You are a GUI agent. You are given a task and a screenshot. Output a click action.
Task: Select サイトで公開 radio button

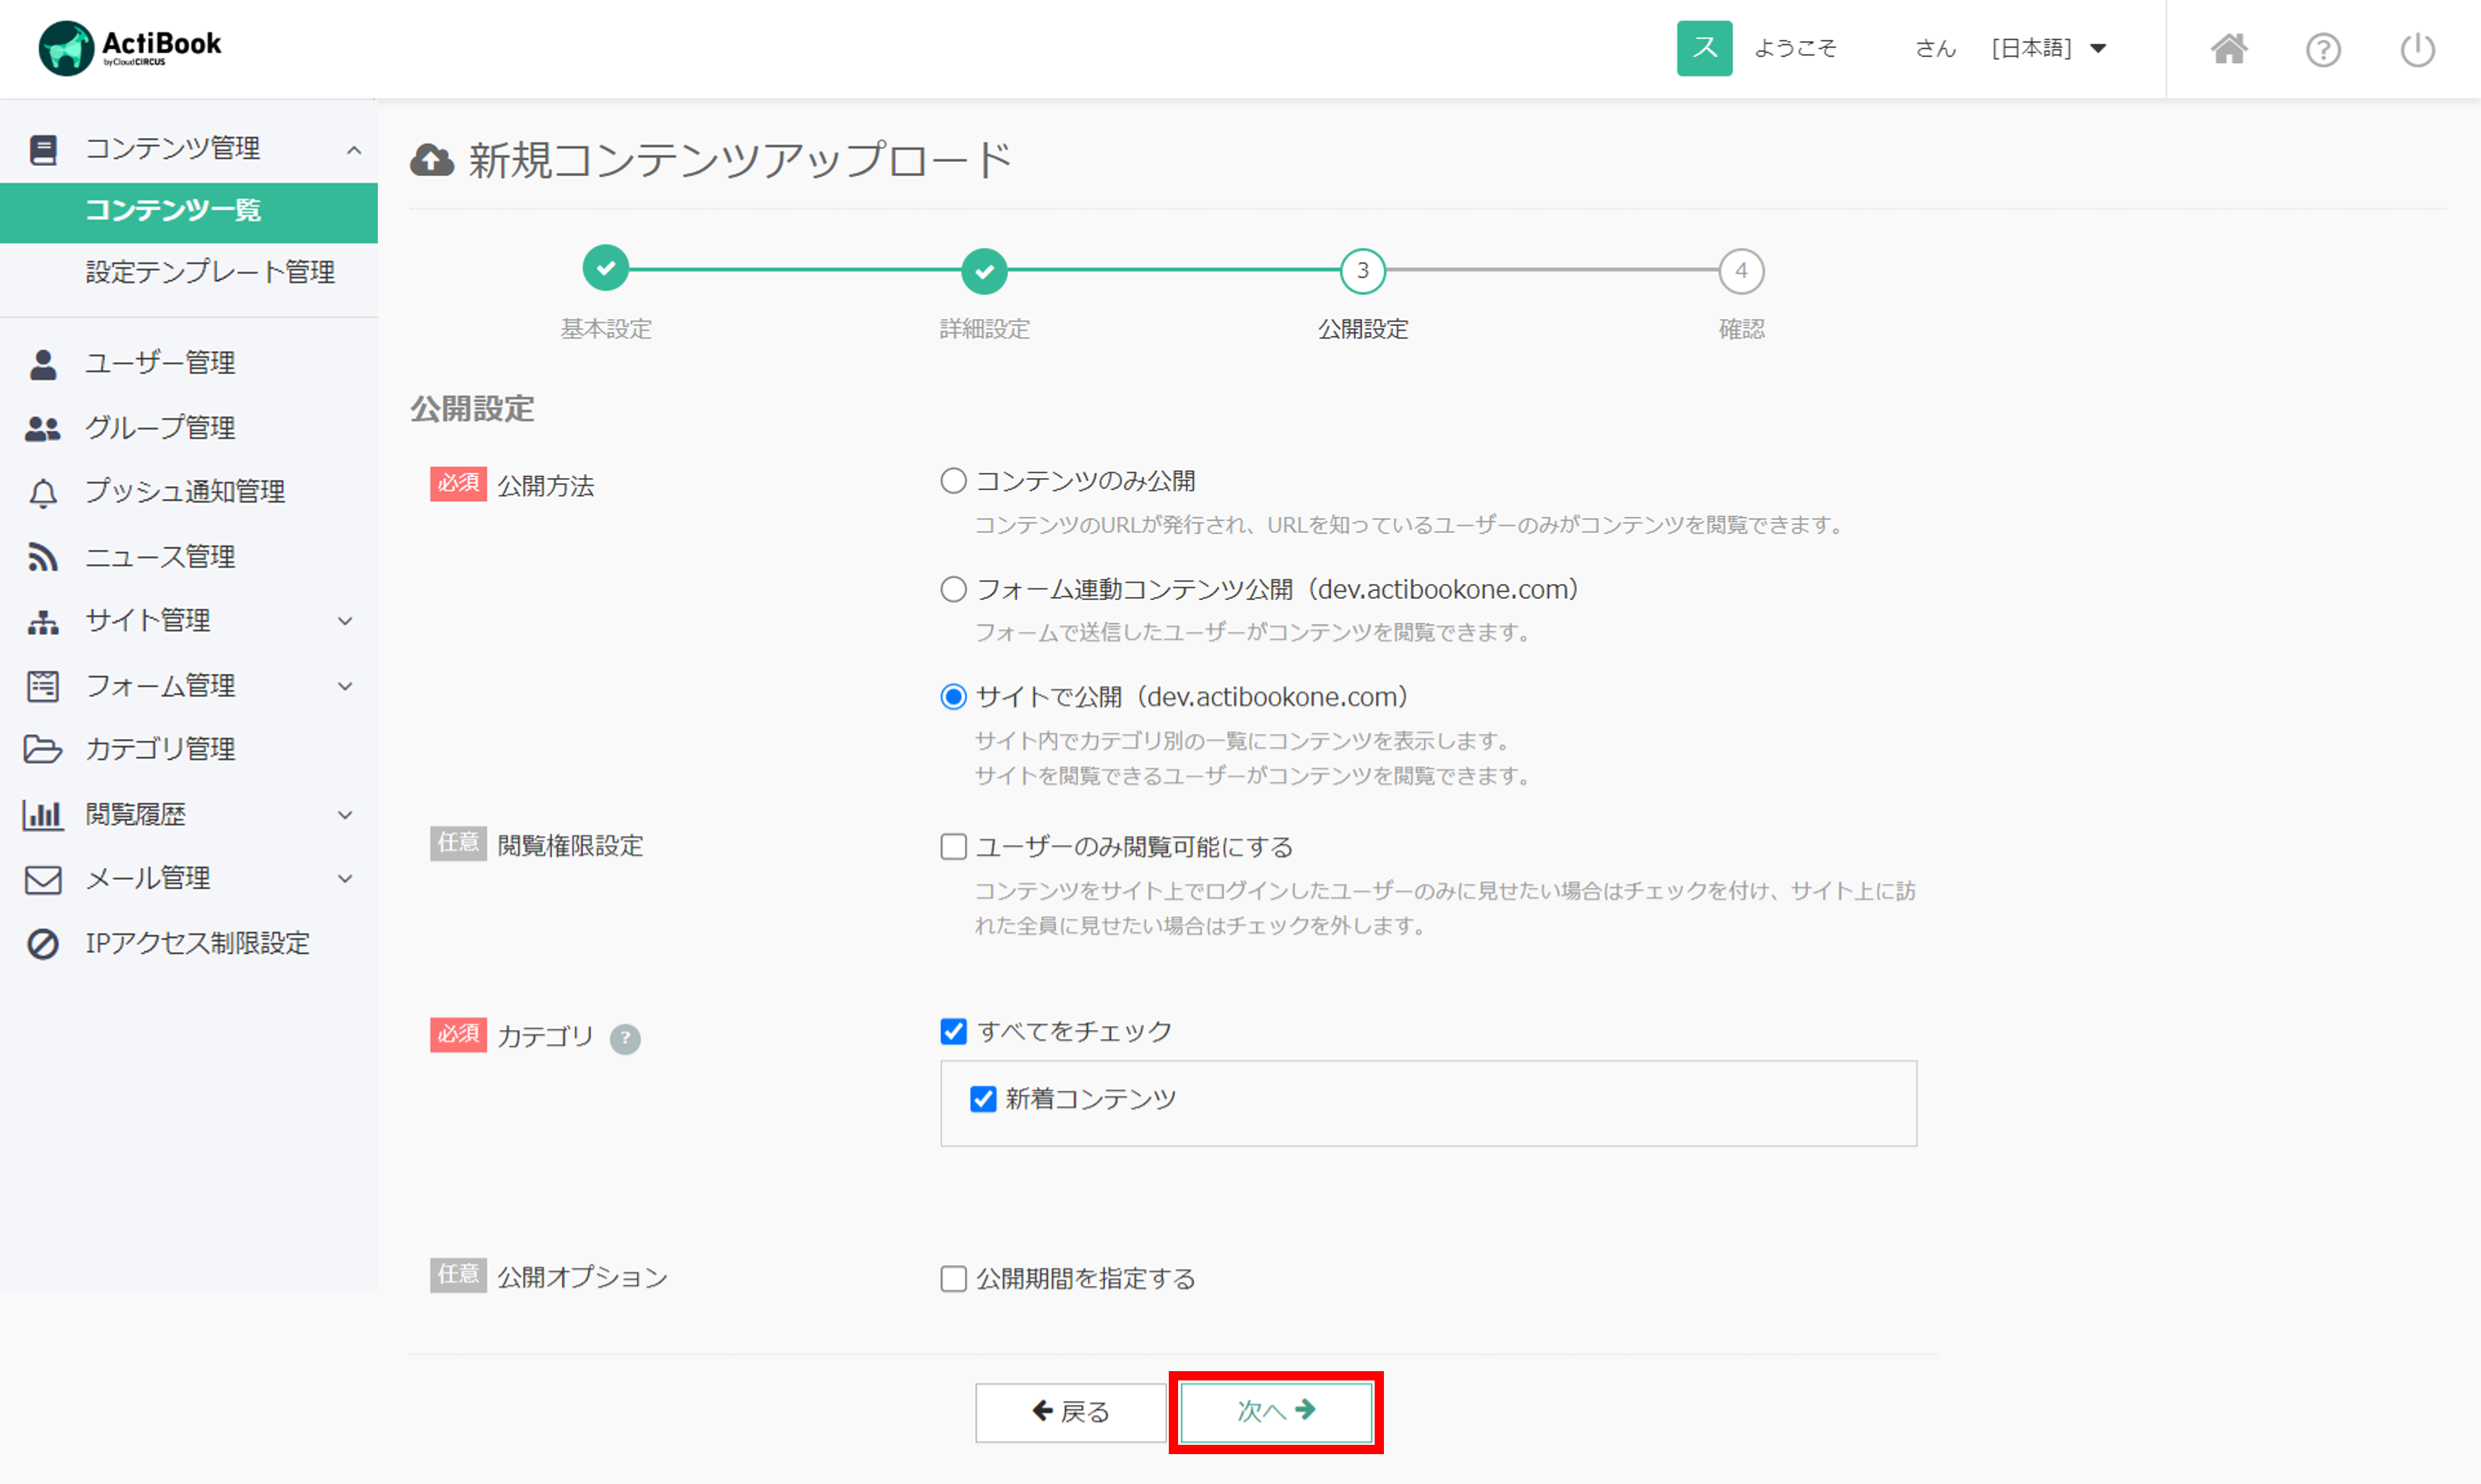(953, 696)
